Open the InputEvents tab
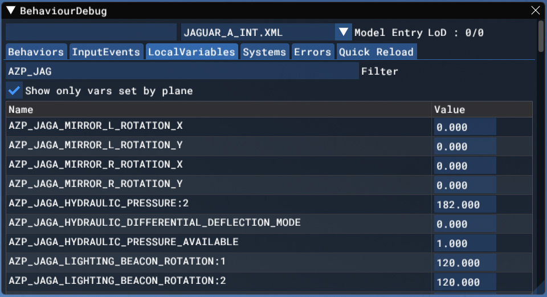The image size is (547, 297). click(x=106, y=52)
